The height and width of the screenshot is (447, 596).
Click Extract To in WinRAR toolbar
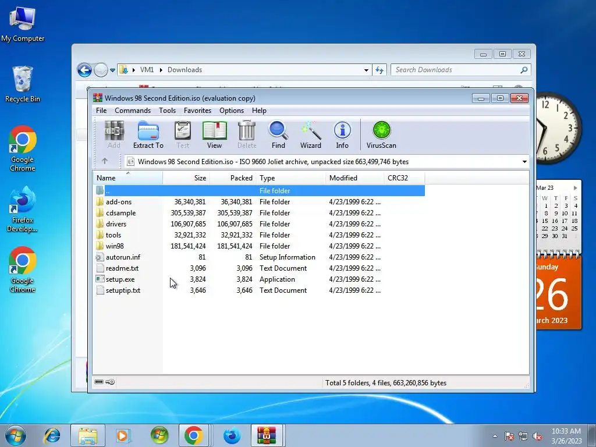click(148, 135)
